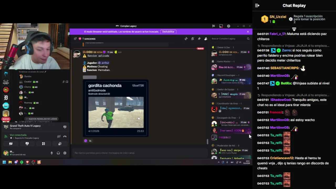Expand leaderboard chevron under gift banner
Image resolution: width=336 pixels, height=189 pixels.
294,29
